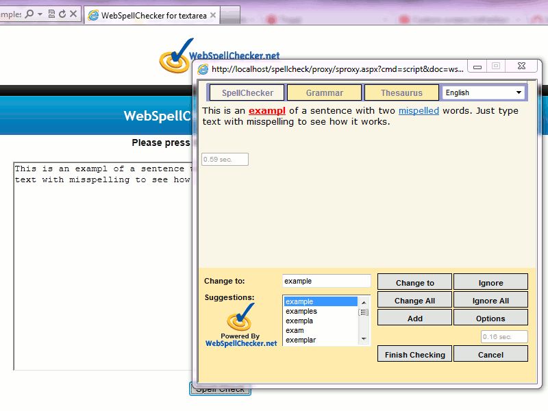Switch to the Grammar tab
This screenshot has width=548, height=411.
[324, 93]
